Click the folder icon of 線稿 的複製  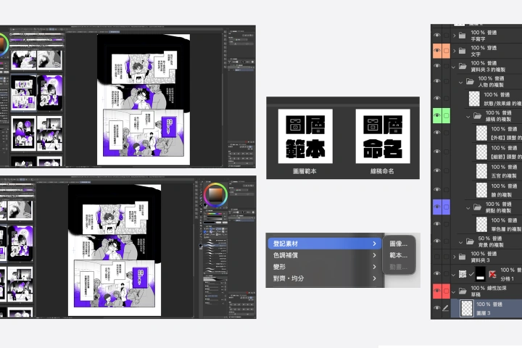tap(477, 115)
